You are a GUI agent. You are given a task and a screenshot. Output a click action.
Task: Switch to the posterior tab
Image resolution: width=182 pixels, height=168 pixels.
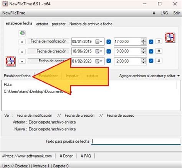point(59,24)
